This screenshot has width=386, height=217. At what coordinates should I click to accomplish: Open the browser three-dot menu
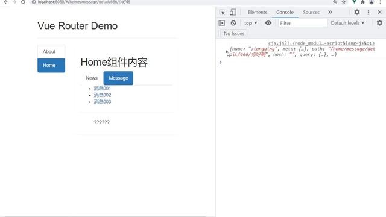(380, 2)
